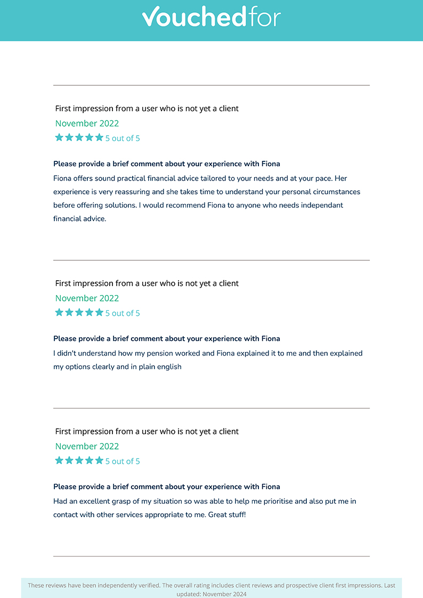Click the first review's 'First impression' heading
Screen dimensions: 423x598
pos(147,108)
